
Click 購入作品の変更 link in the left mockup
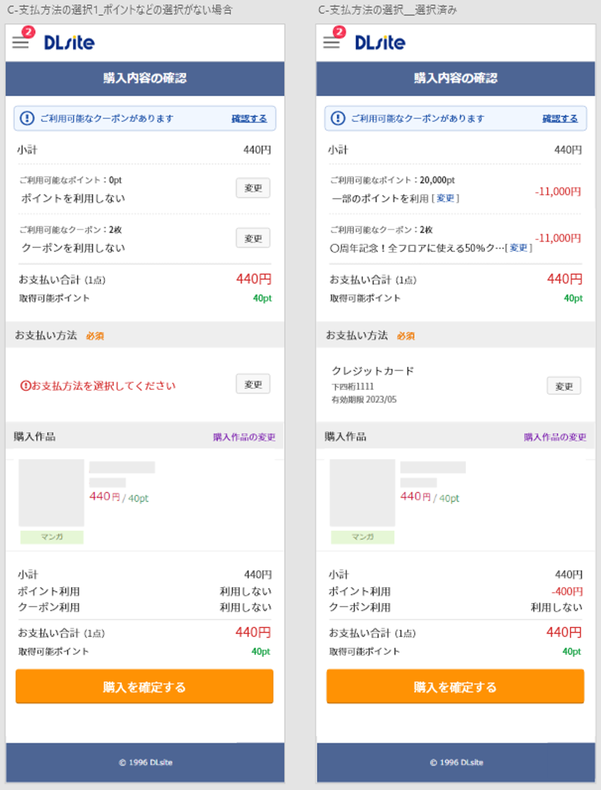(x=244, y=437)
